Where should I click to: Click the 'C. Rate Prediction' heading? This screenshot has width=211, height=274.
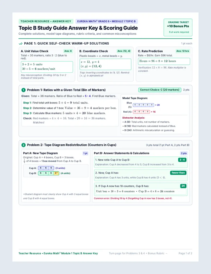coord(150,51)
